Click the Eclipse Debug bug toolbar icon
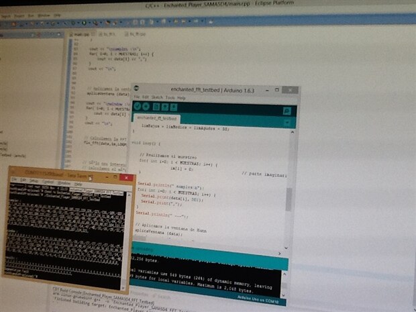This screenshot has height=312, width=416. click(x=73, y=23)
